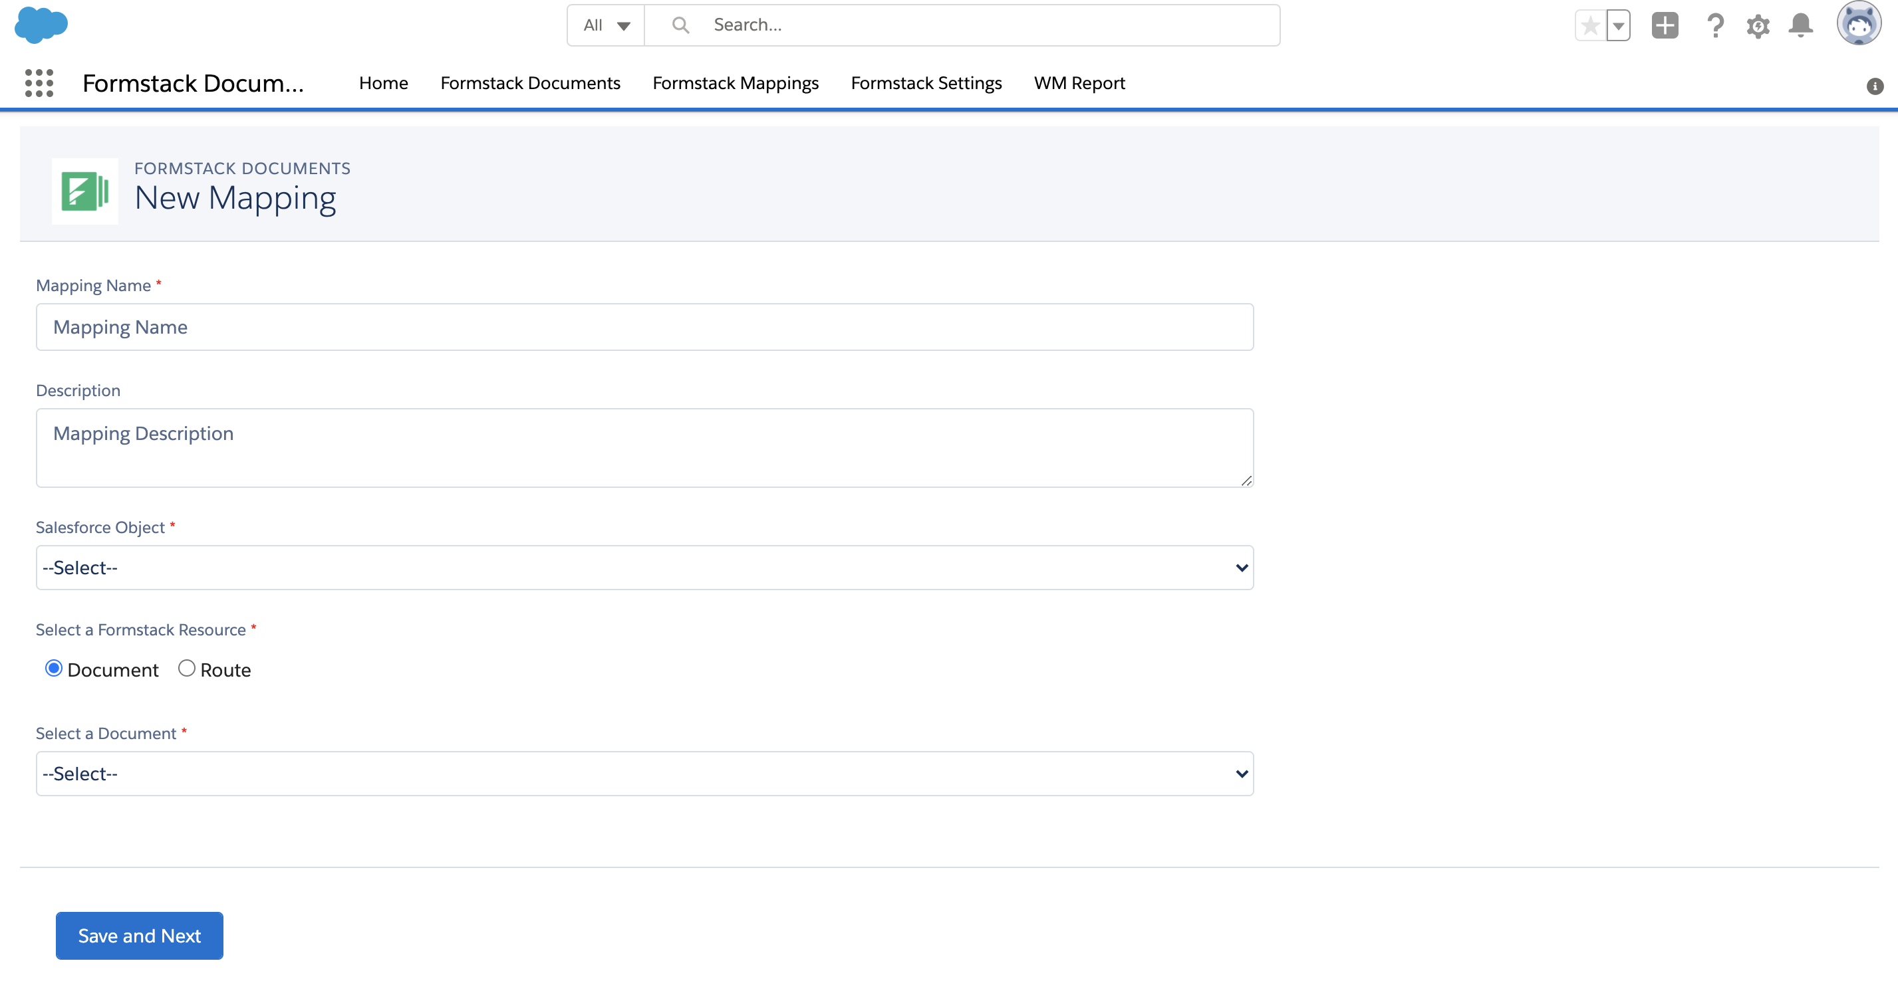
Task: Go to Formstack Mappings tab
Action: tap(735, 83)
